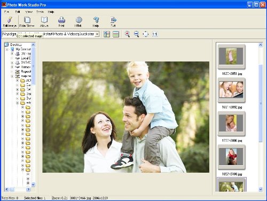Select the DVD drive in the tree

[26, 63]
